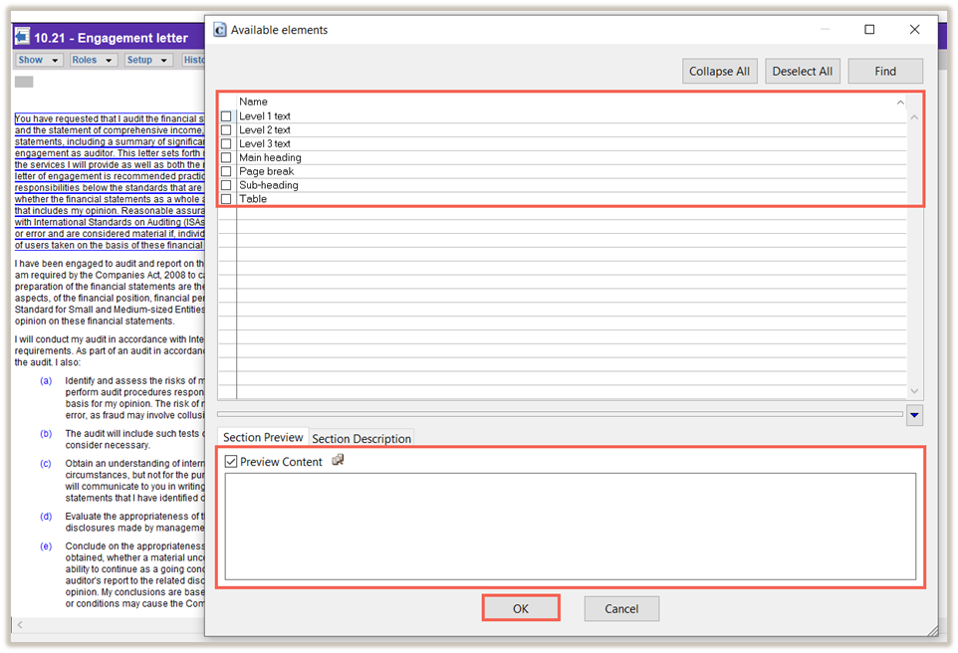The image size is (958, 653).
Task: Click the Deselect All button
Action: click(x=803, y=72)
